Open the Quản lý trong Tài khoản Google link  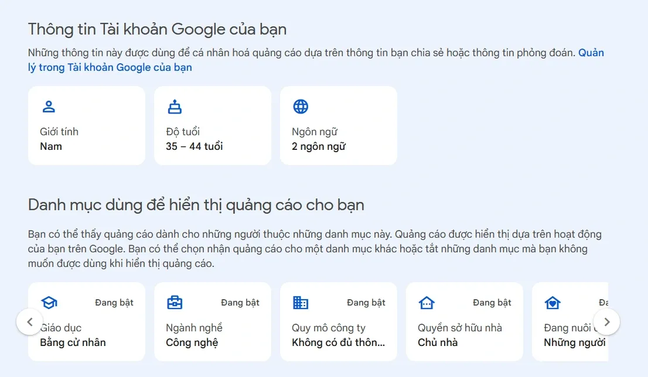[110, 67]
